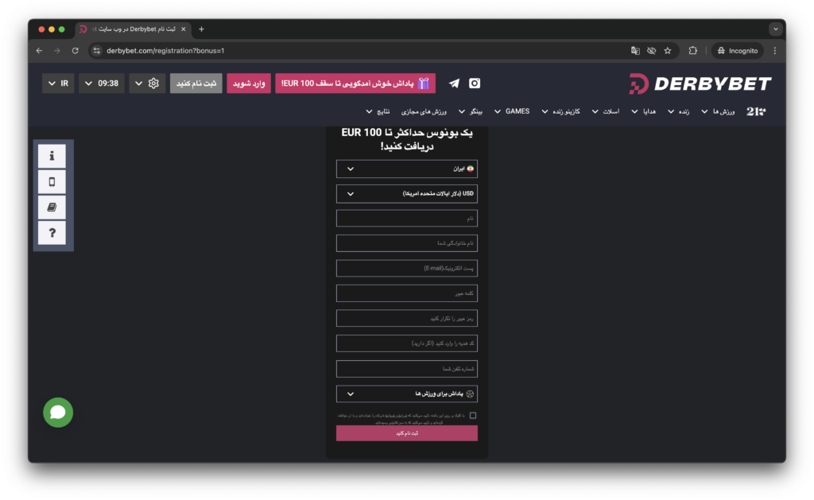Click the pink submit registration button
Image resolution: width=814 pixels, height=500 pixels.
coord(407,433)
